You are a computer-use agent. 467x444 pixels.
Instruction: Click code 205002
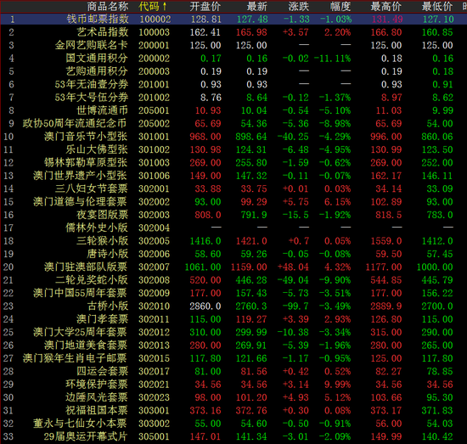(154, 124)
